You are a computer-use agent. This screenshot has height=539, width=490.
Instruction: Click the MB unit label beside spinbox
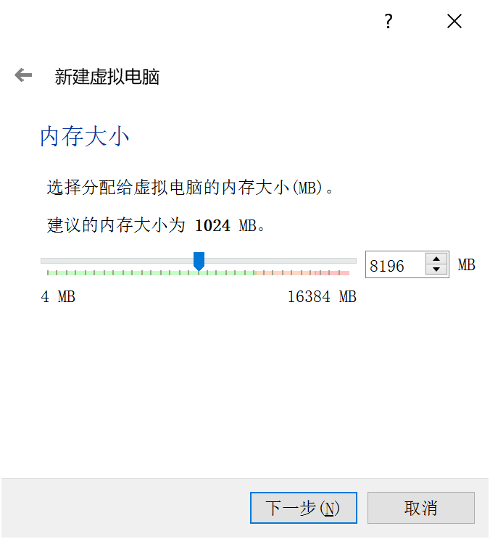pos(466,265)
